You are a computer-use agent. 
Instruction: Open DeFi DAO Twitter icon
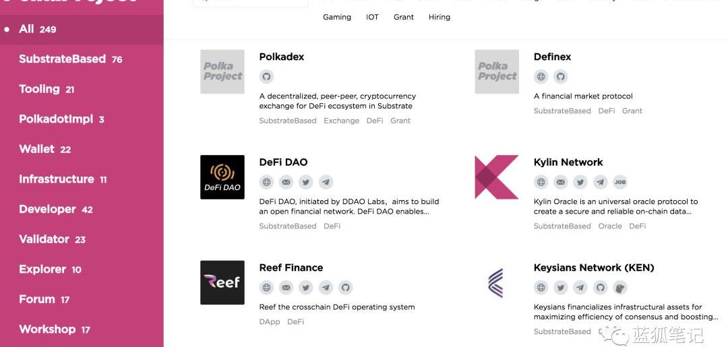(305, 183)
